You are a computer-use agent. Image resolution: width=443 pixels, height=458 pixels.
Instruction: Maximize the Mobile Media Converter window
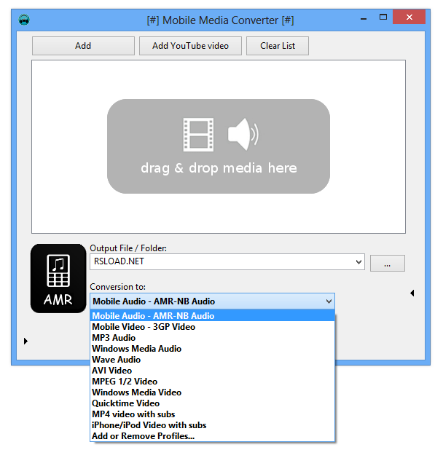click(383, 17)
